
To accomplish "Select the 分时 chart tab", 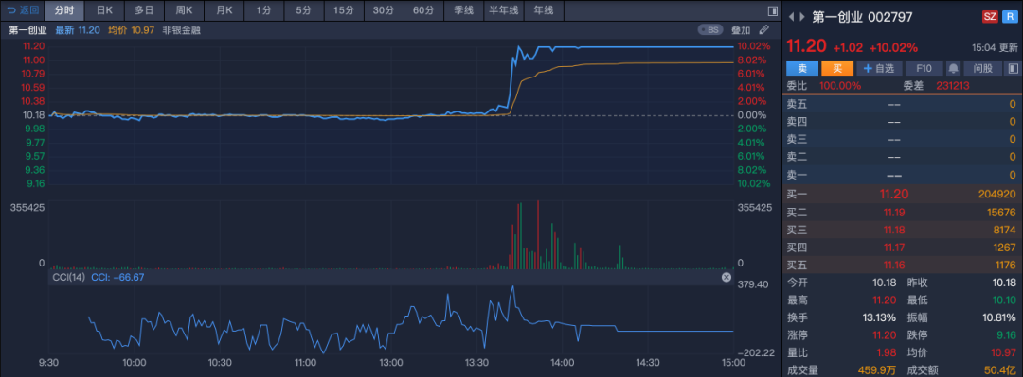I will click(64, 10).
